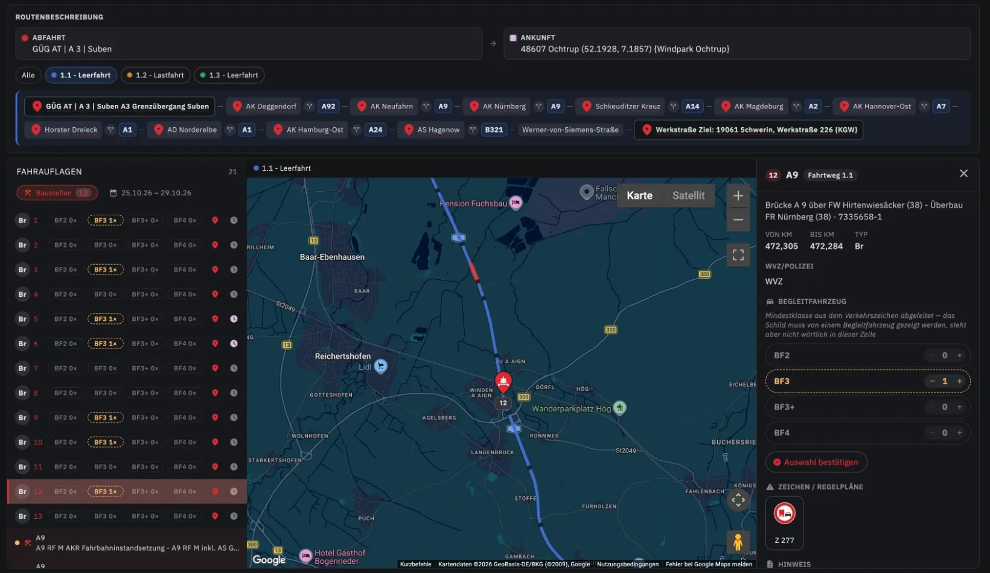990x573 pixels.
Task: Click AK Deggendorf waypoint chip
Action: click(264, 106)
